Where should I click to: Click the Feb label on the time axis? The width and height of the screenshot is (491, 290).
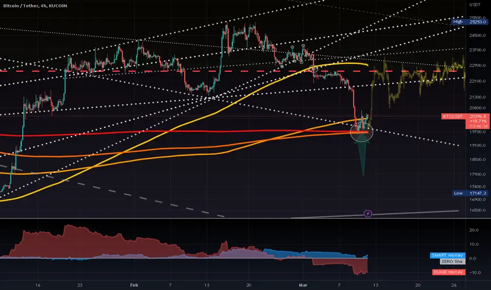coord(134,285)
